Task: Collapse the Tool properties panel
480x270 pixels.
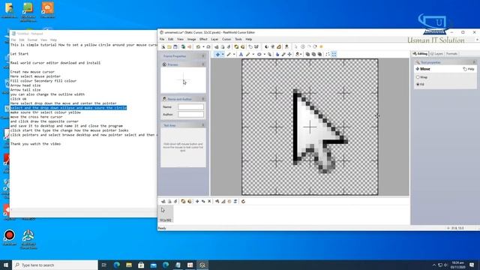Action: click(474, 62)
